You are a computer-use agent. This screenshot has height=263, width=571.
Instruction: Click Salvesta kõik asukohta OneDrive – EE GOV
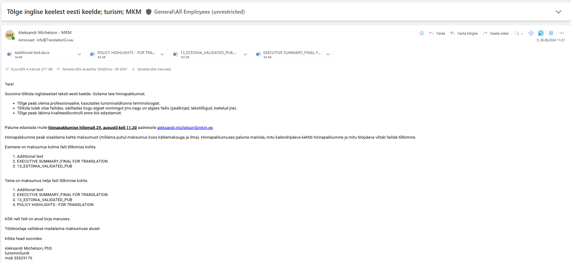click(95, 69)
